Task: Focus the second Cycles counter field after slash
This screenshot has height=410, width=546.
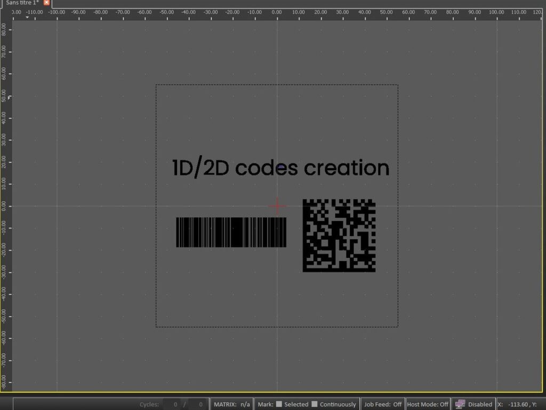Action: (198, 405)
